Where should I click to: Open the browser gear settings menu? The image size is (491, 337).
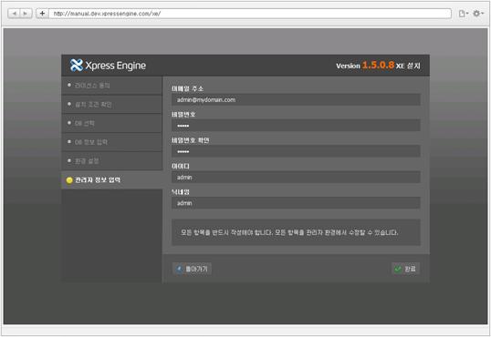pyautogui.click(x=477, y=14)
